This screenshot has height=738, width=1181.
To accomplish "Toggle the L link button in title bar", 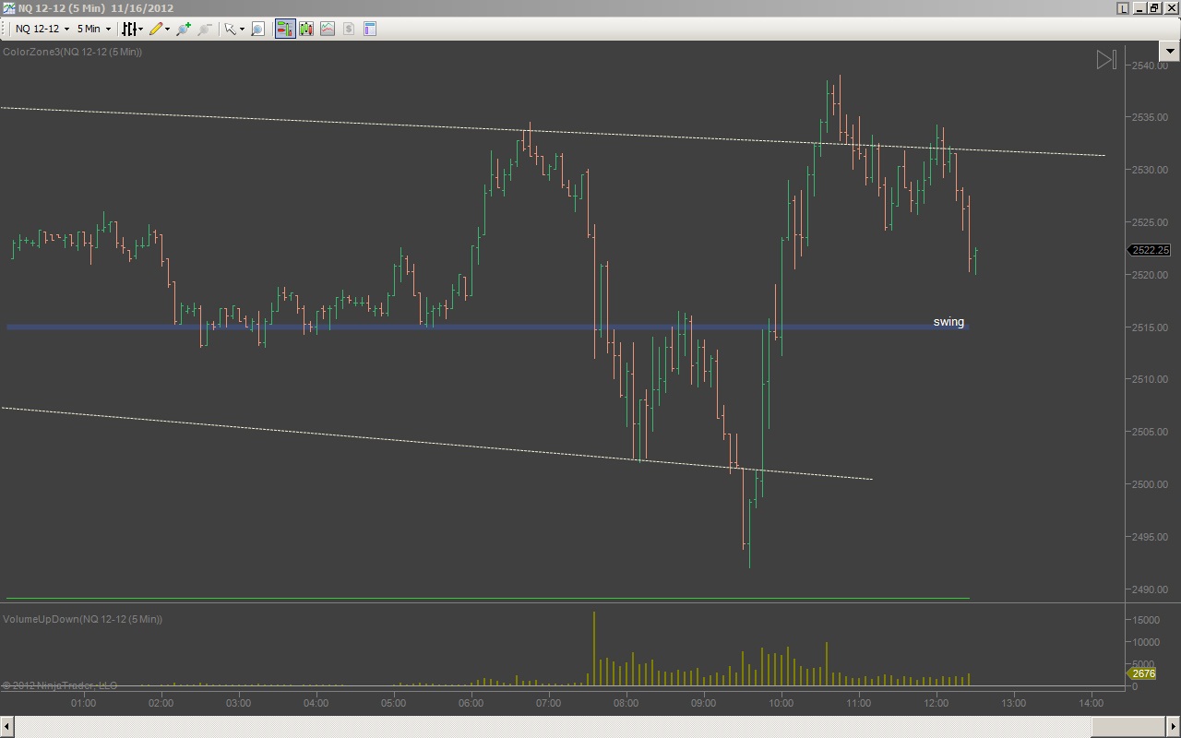I will pyautogui.click(x=1123, y=8).
